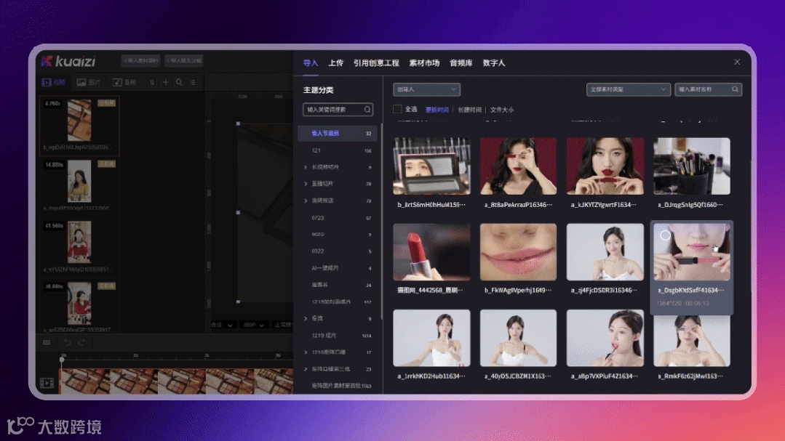The height and width of the screenshot is (441, 785).
Task: Expand the 长视频切片 category
Action: pyautogui.click(x=306, y=167)
